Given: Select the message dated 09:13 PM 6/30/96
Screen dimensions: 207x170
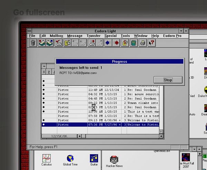Looking at the screenshot, I should (100, 120).
